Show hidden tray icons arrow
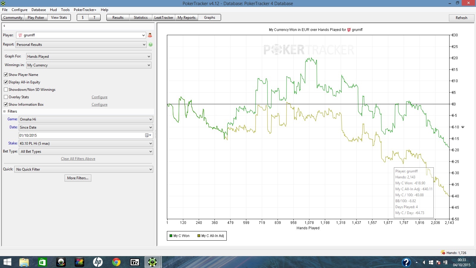This screenshot has width=476, height=268. 416,262
